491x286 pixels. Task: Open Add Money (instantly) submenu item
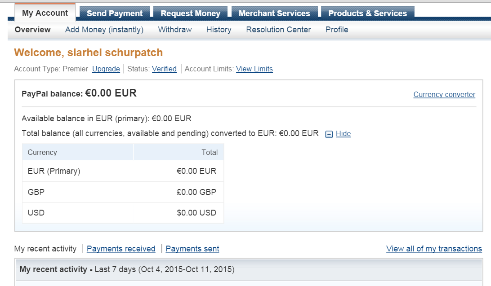pos(104,30)
